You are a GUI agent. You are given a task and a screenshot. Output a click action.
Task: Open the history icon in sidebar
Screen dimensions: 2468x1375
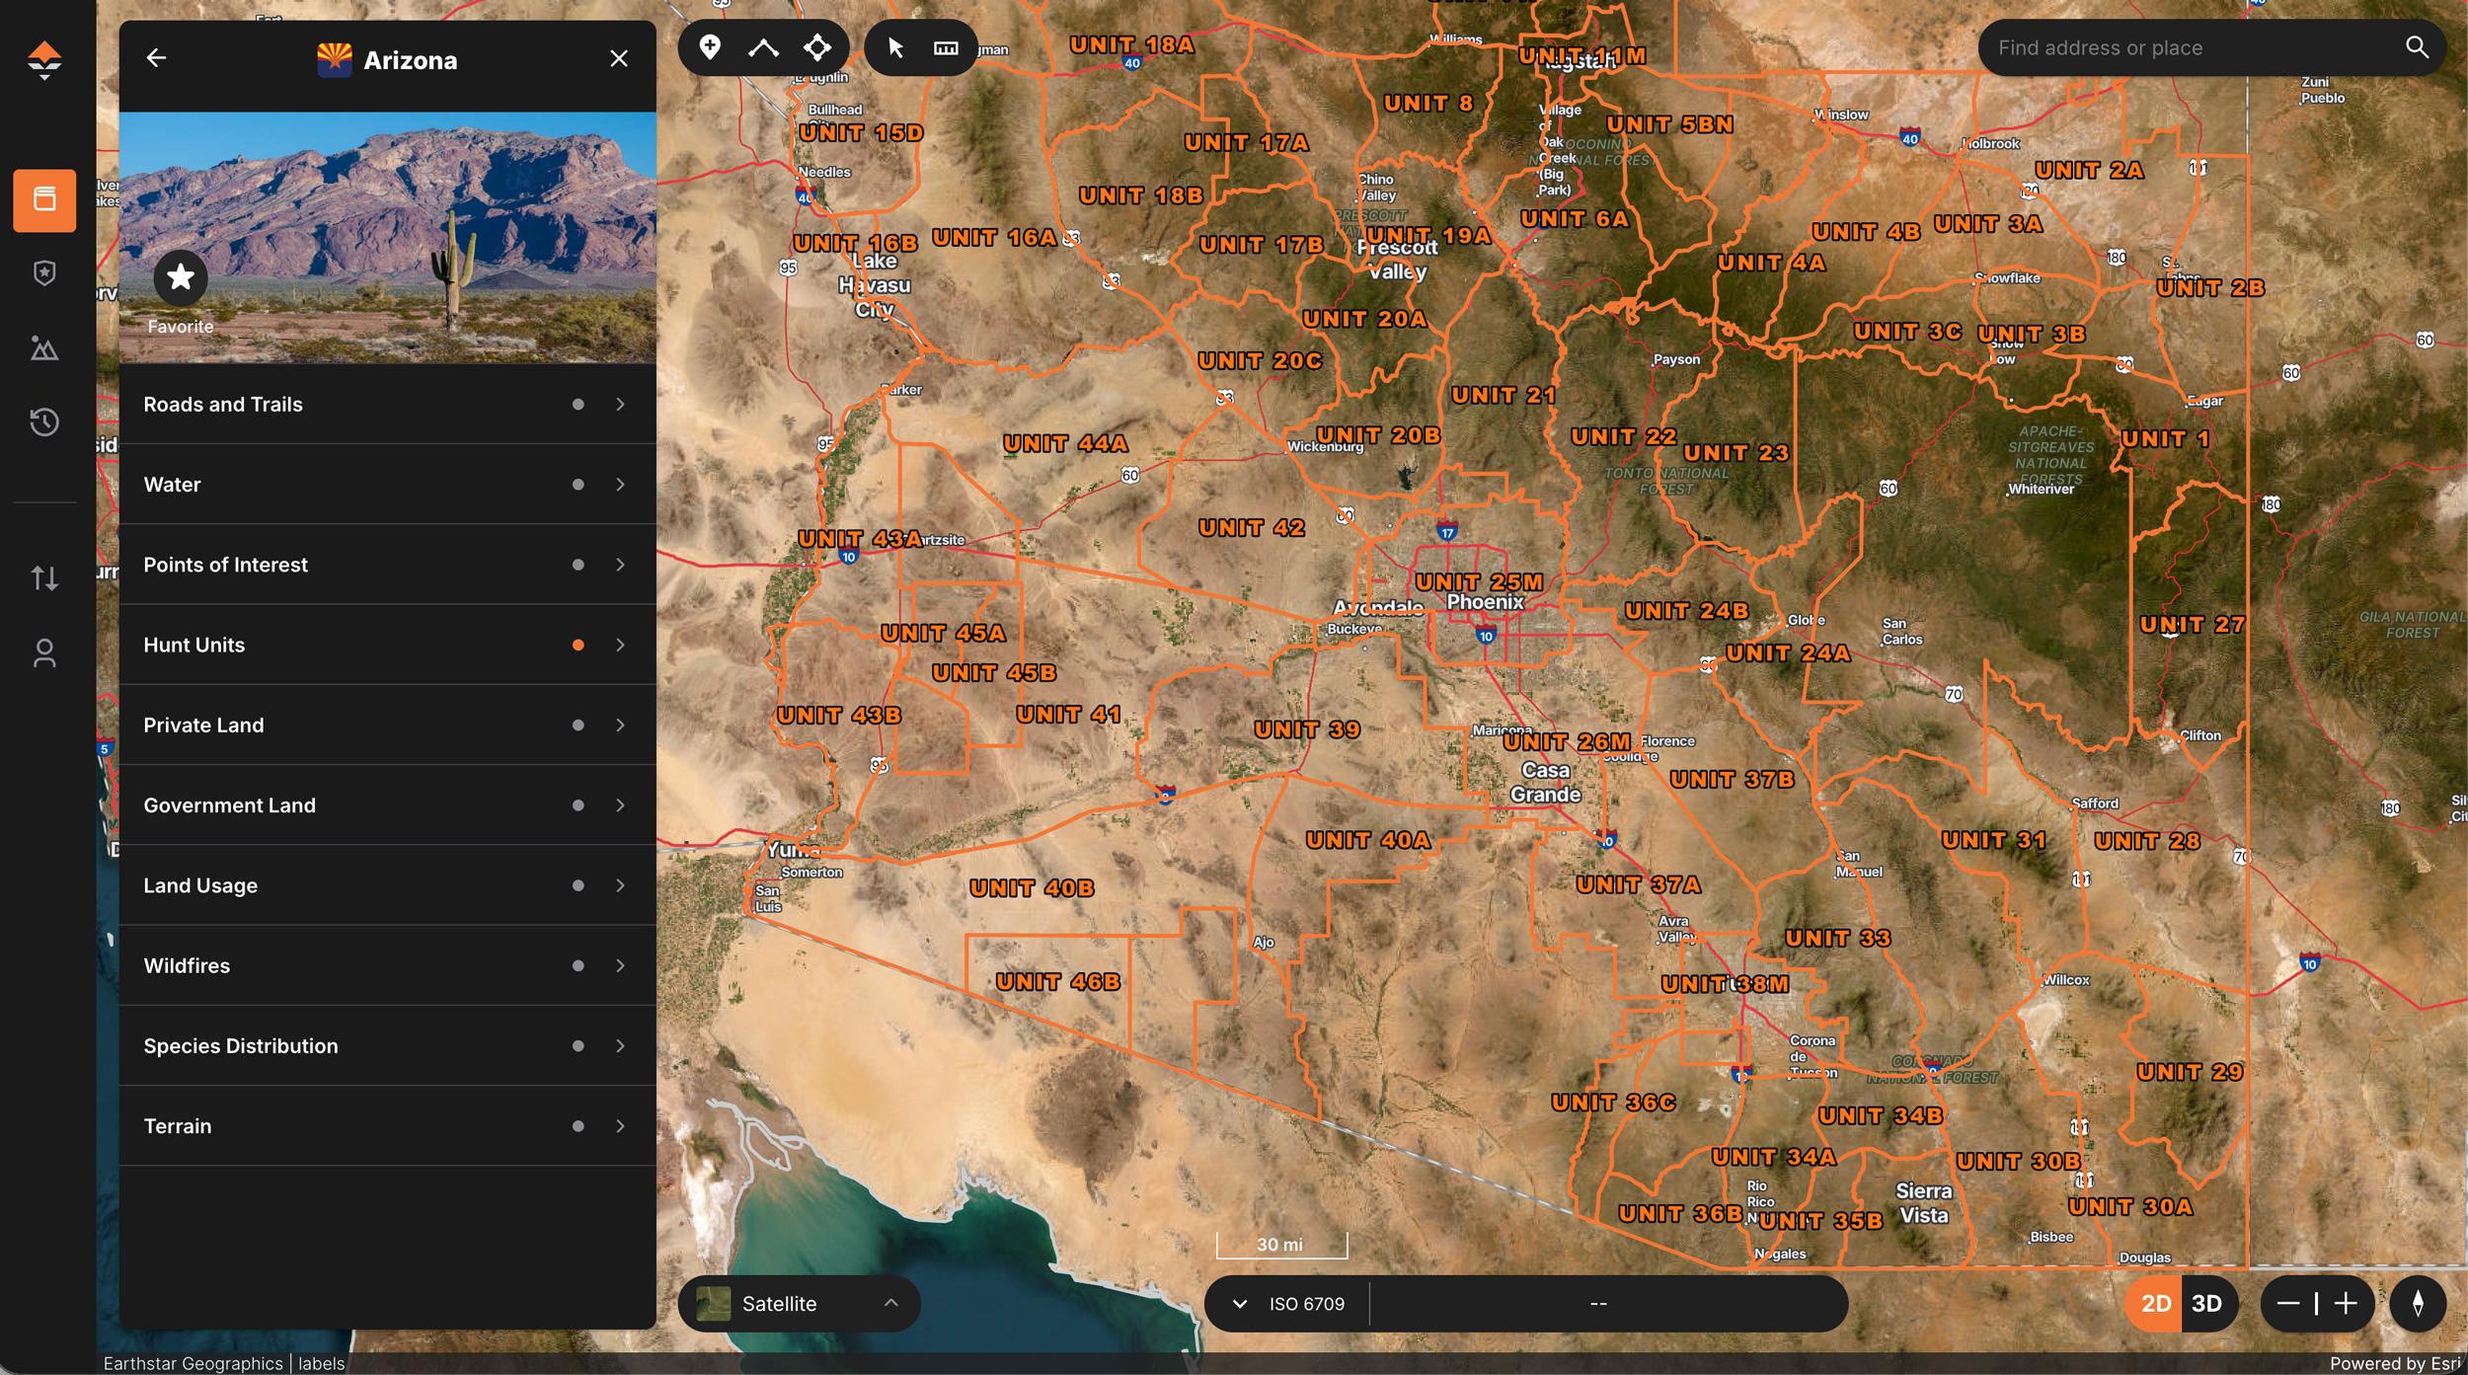click(44, 421)
